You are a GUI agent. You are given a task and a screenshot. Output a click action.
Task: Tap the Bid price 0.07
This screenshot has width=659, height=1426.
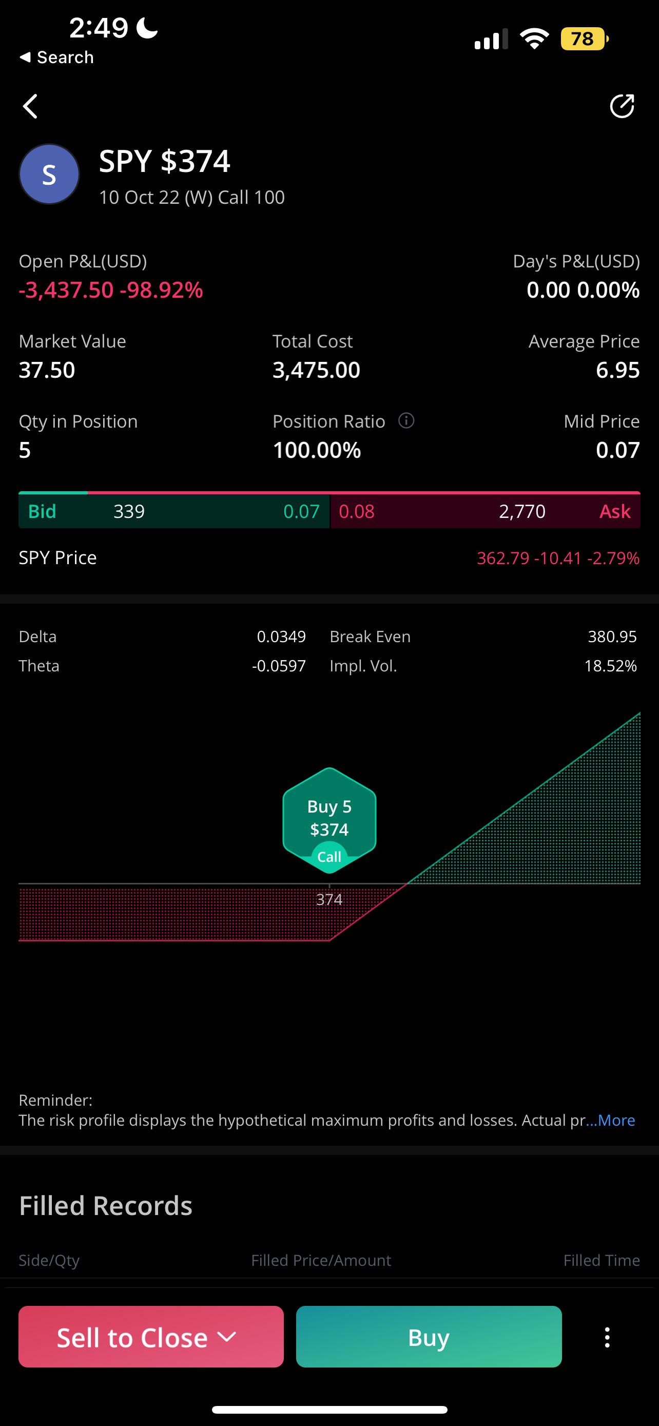[301, 511]
